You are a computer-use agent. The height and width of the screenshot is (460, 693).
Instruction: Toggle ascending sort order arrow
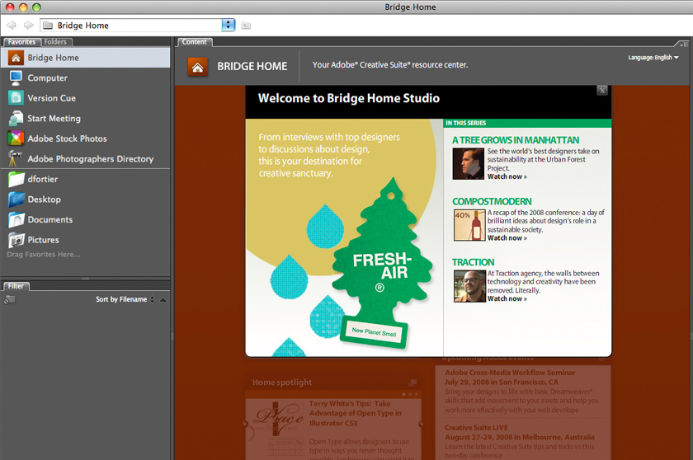click(x=163, y=300)
